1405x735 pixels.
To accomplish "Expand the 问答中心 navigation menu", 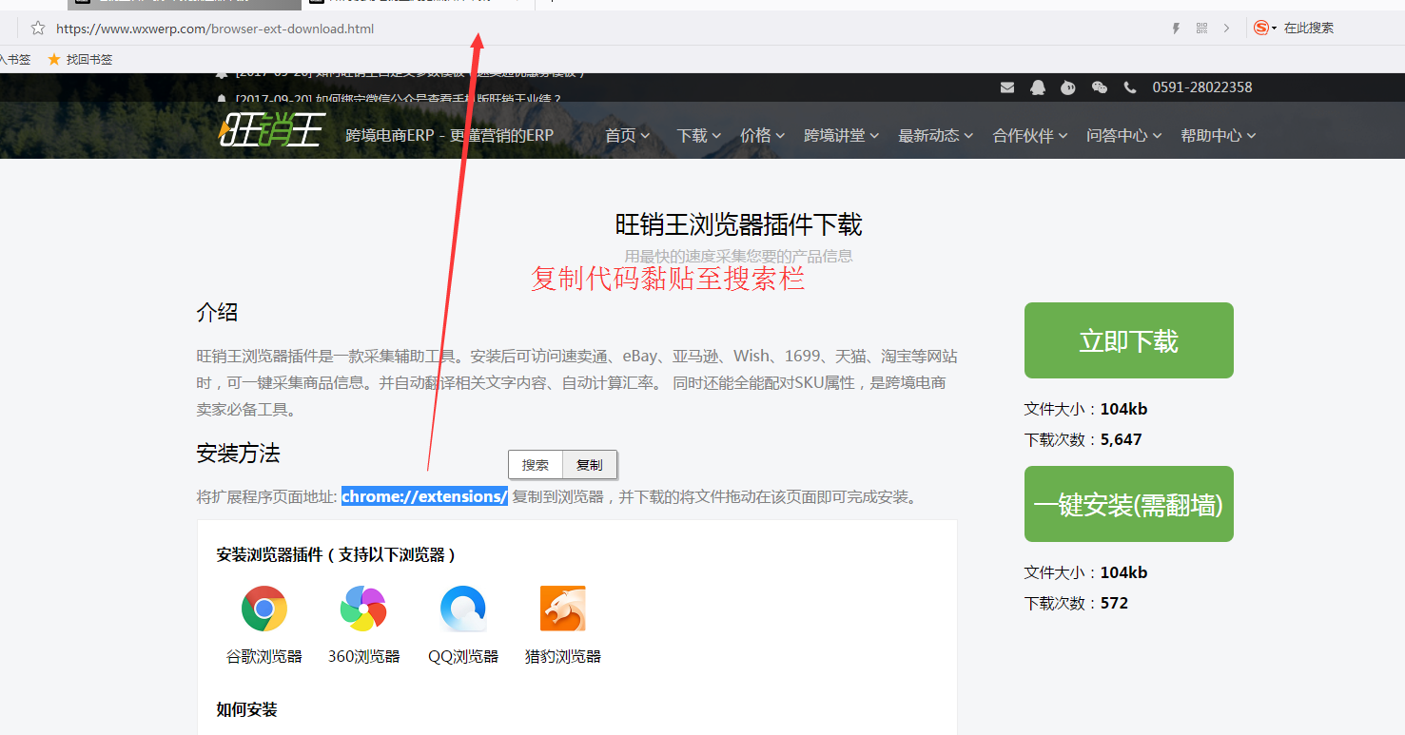I will pos(1124,136).
